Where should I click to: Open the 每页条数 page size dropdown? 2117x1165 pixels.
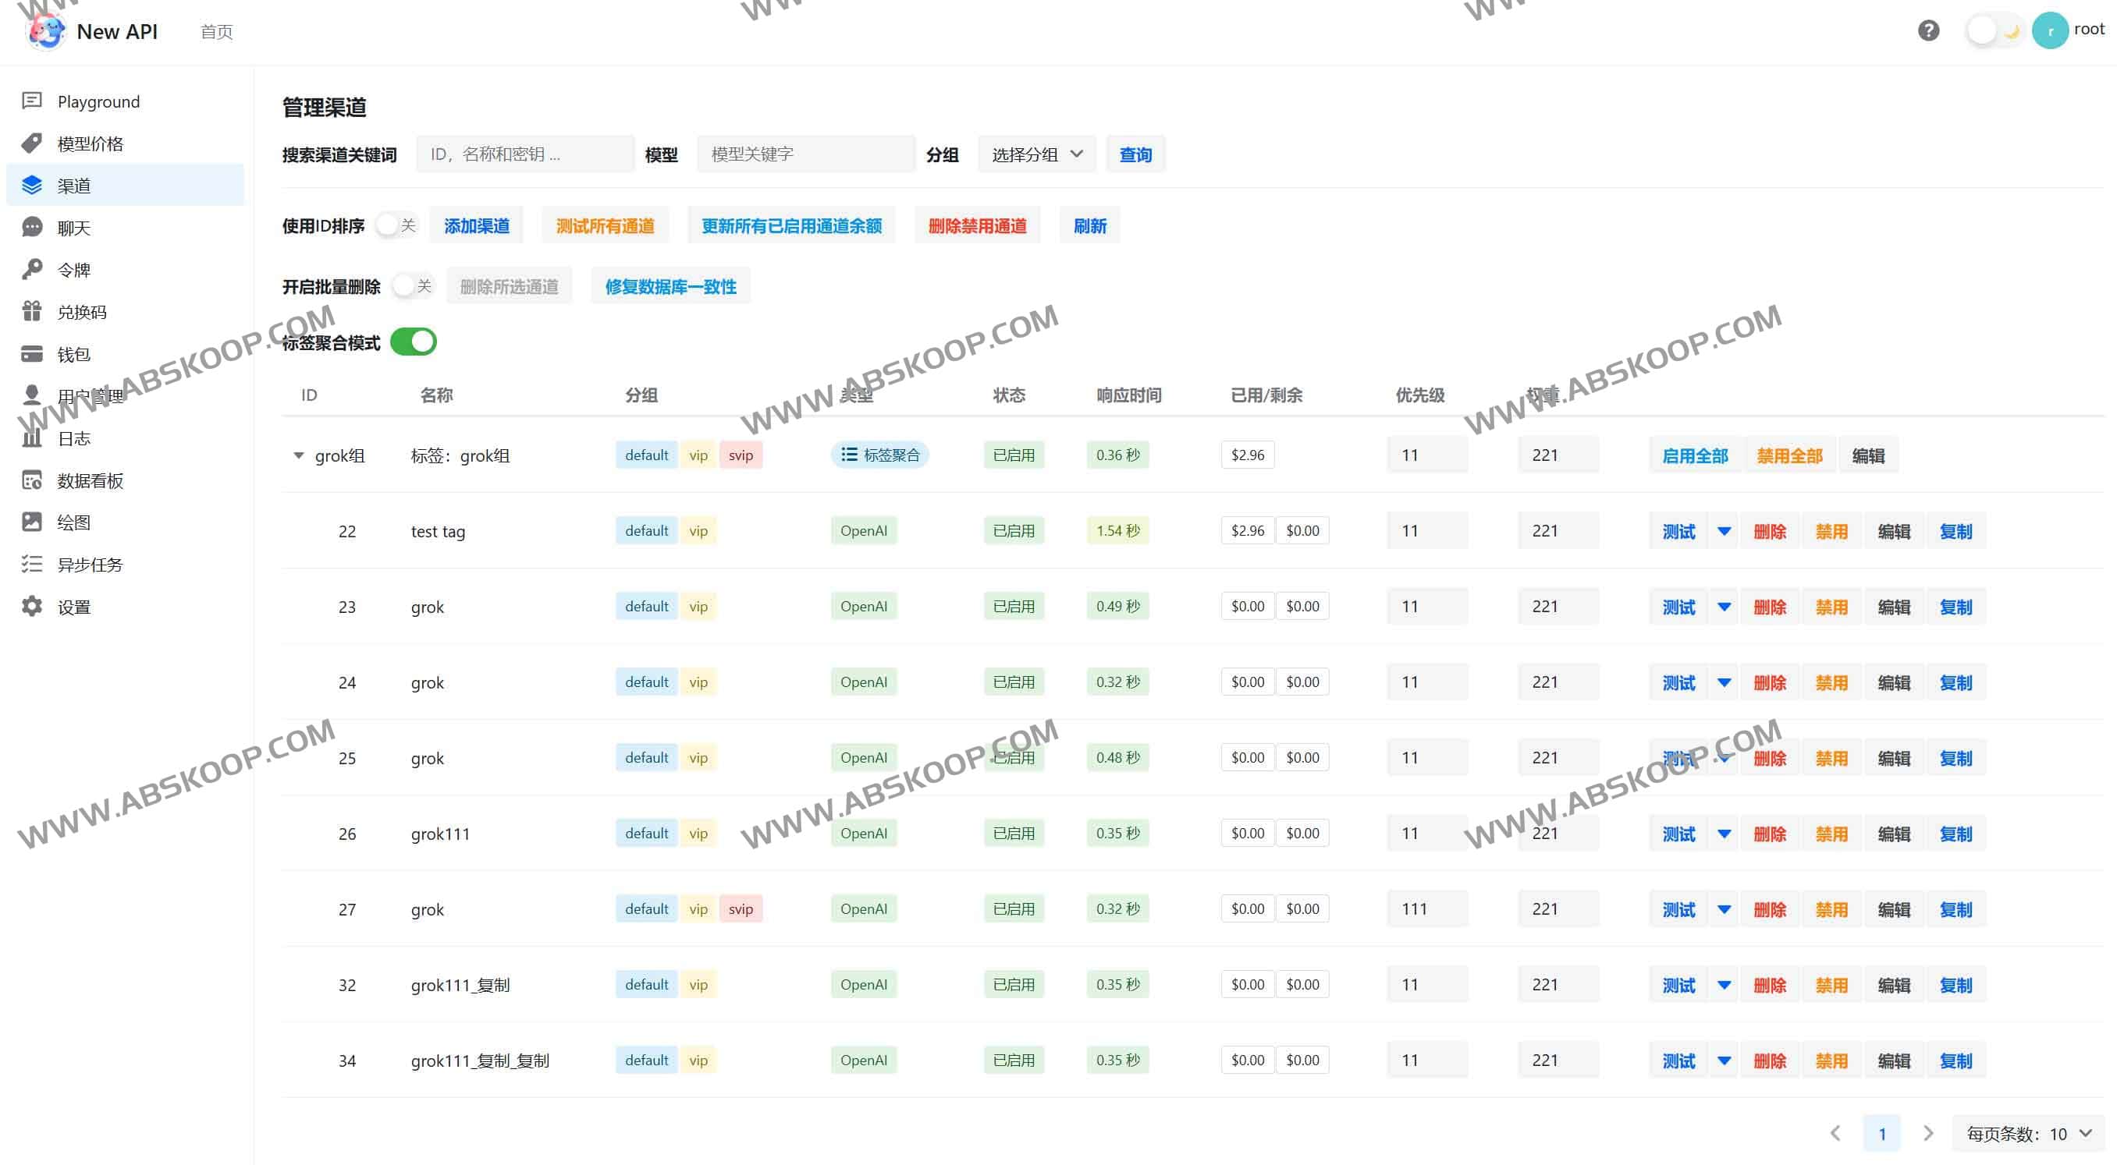tap(2027, 1134)
